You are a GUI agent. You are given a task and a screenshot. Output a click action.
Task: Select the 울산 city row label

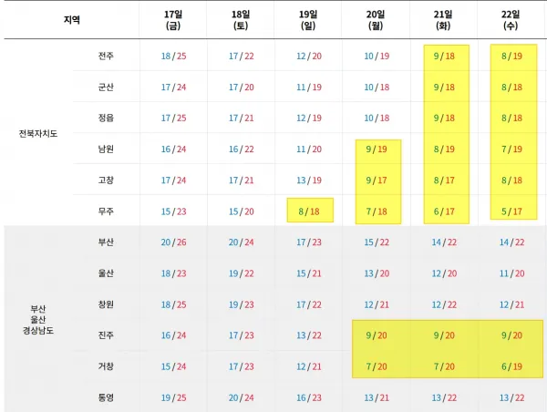(x=107, y=273)
